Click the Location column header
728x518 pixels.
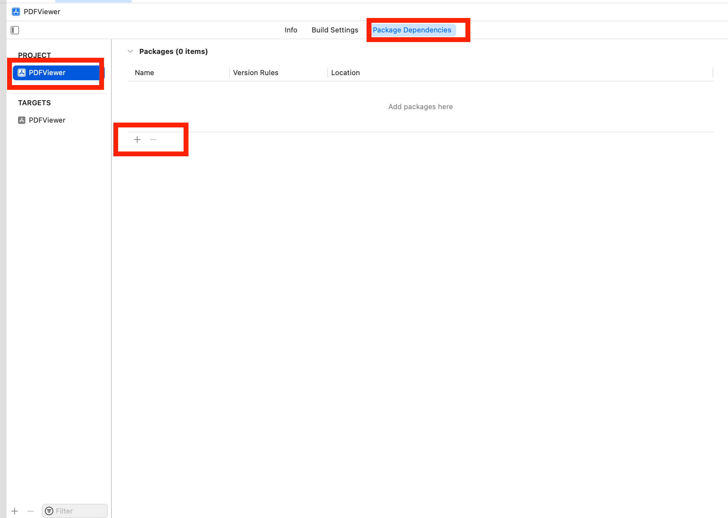tap(345, 73)
